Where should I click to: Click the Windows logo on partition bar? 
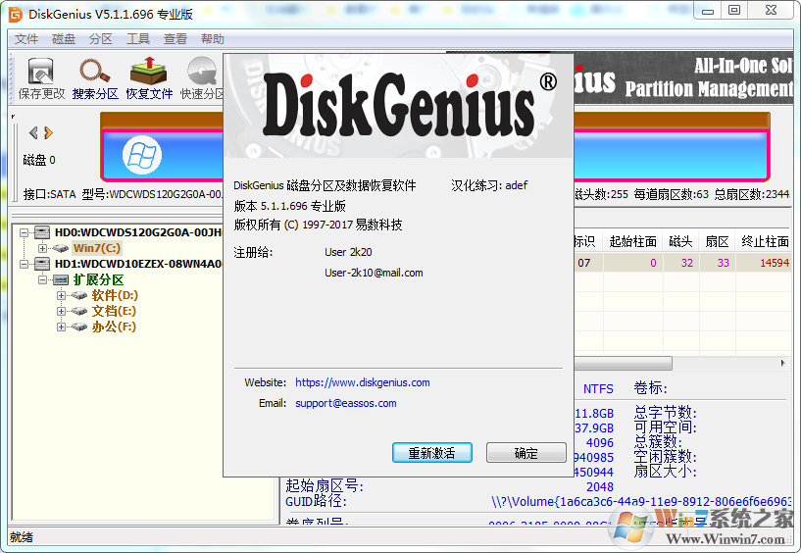142,155
